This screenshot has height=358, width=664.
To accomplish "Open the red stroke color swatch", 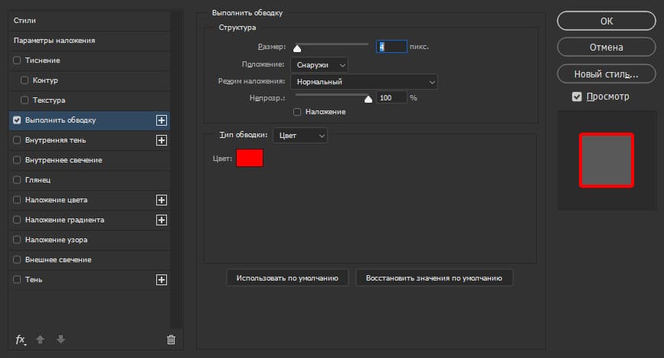I will click(x=250, y=158).
